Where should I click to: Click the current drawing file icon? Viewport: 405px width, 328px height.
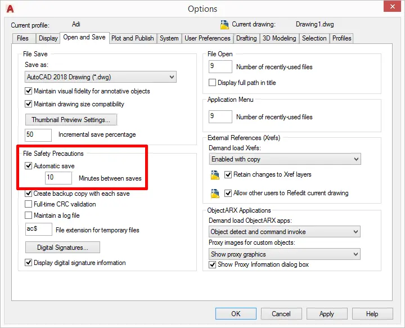click(x=224, y=24)
